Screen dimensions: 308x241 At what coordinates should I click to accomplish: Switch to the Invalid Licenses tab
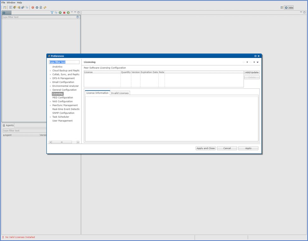point(120,93)
